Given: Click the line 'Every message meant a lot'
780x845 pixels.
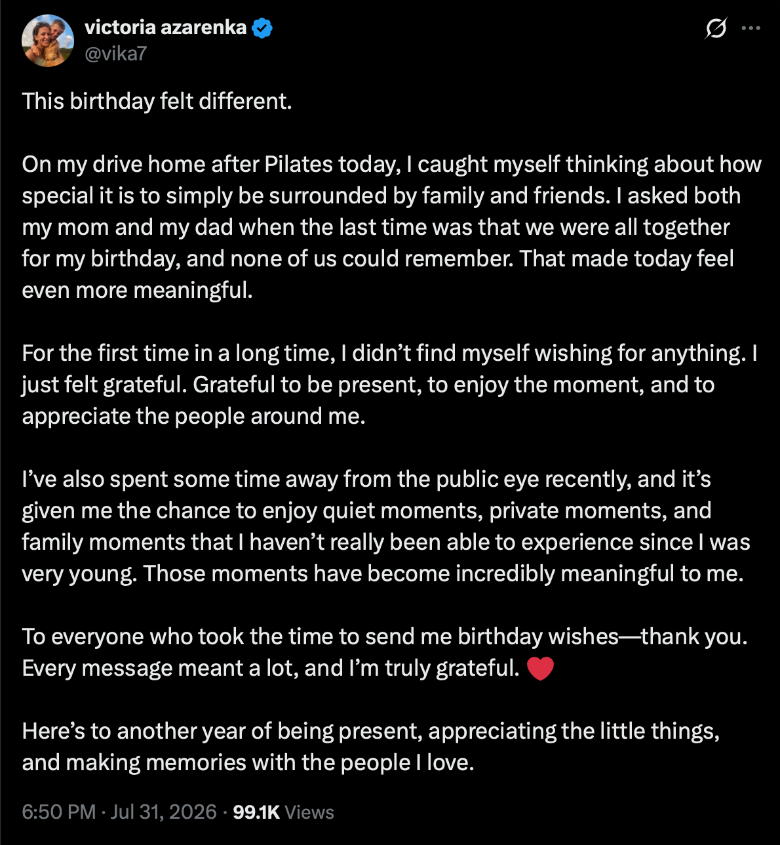Looking at the screenshot, I should click(x=271, y=668).
